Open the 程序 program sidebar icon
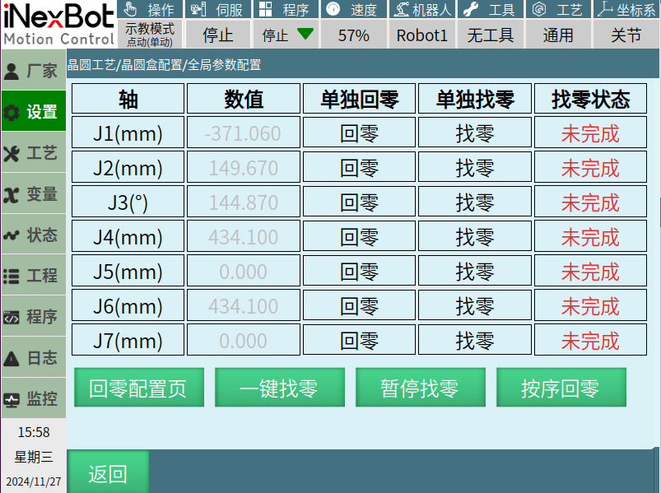The image size is (661, 493). [12, 317]
